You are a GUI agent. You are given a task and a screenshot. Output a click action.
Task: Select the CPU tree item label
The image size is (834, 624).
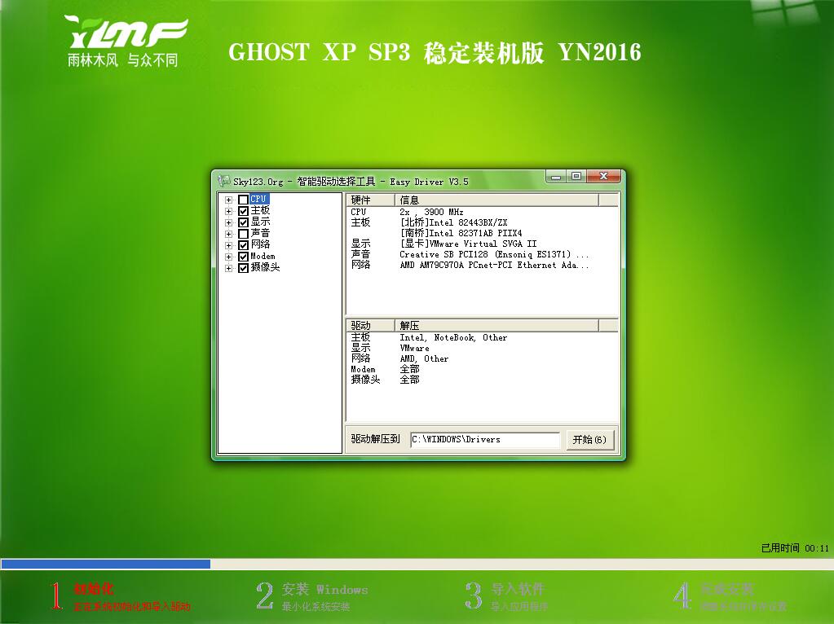pyautogui.click(x=258, y=199)
